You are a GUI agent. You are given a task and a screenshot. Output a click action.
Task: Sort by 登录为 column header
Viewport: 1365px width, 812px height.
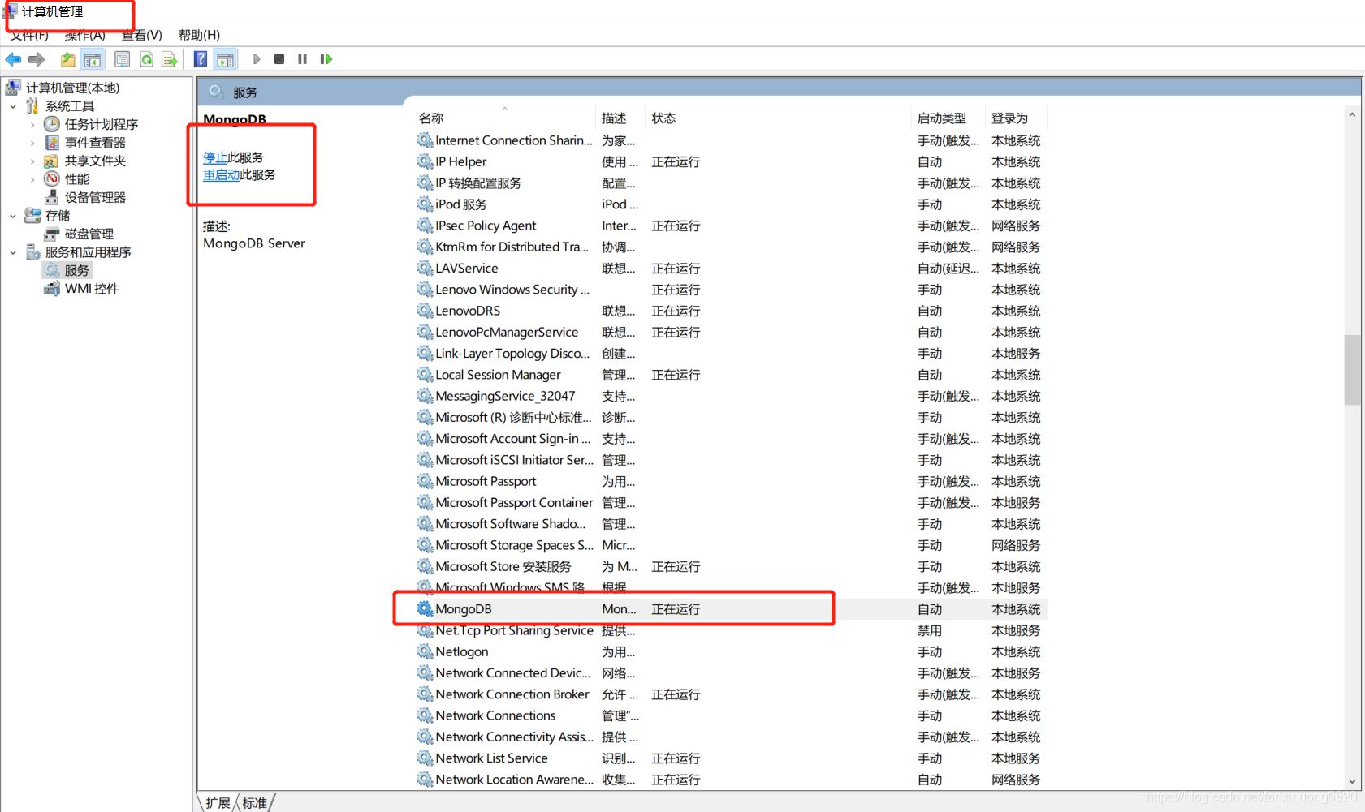click(x=1017, y=118)
